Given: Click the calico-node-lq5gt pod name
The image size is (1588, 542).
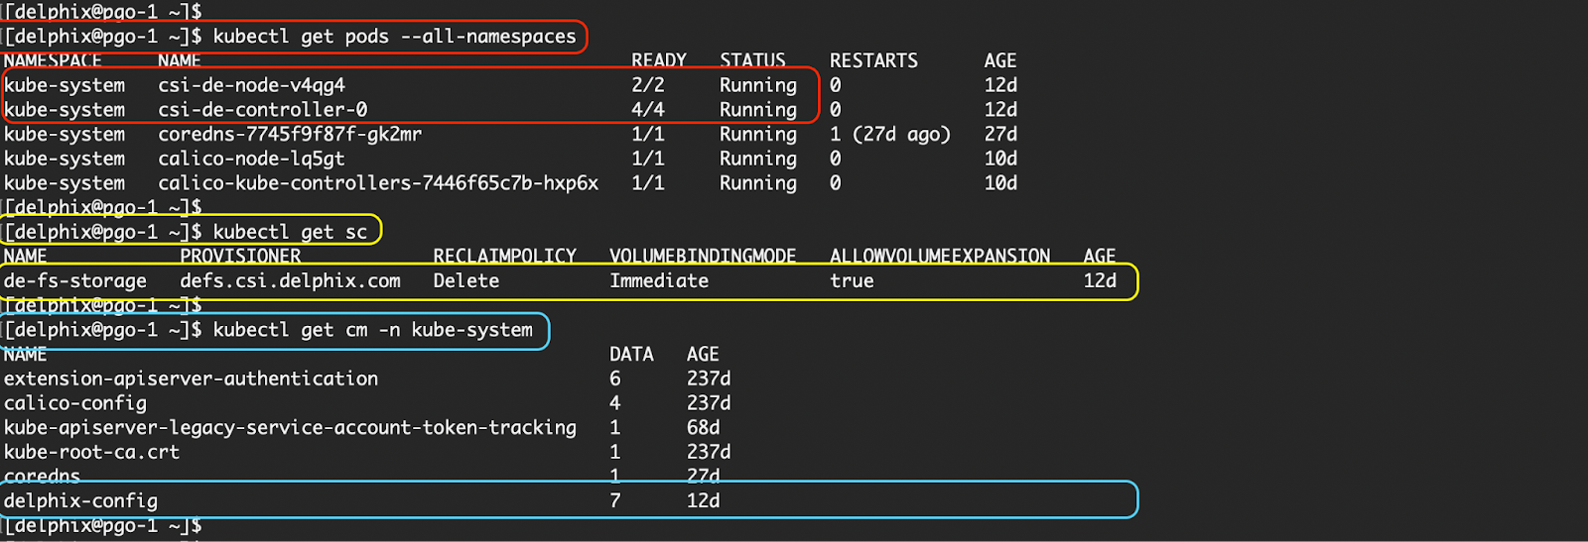Looking at the screenshot, I should point(252,159).
